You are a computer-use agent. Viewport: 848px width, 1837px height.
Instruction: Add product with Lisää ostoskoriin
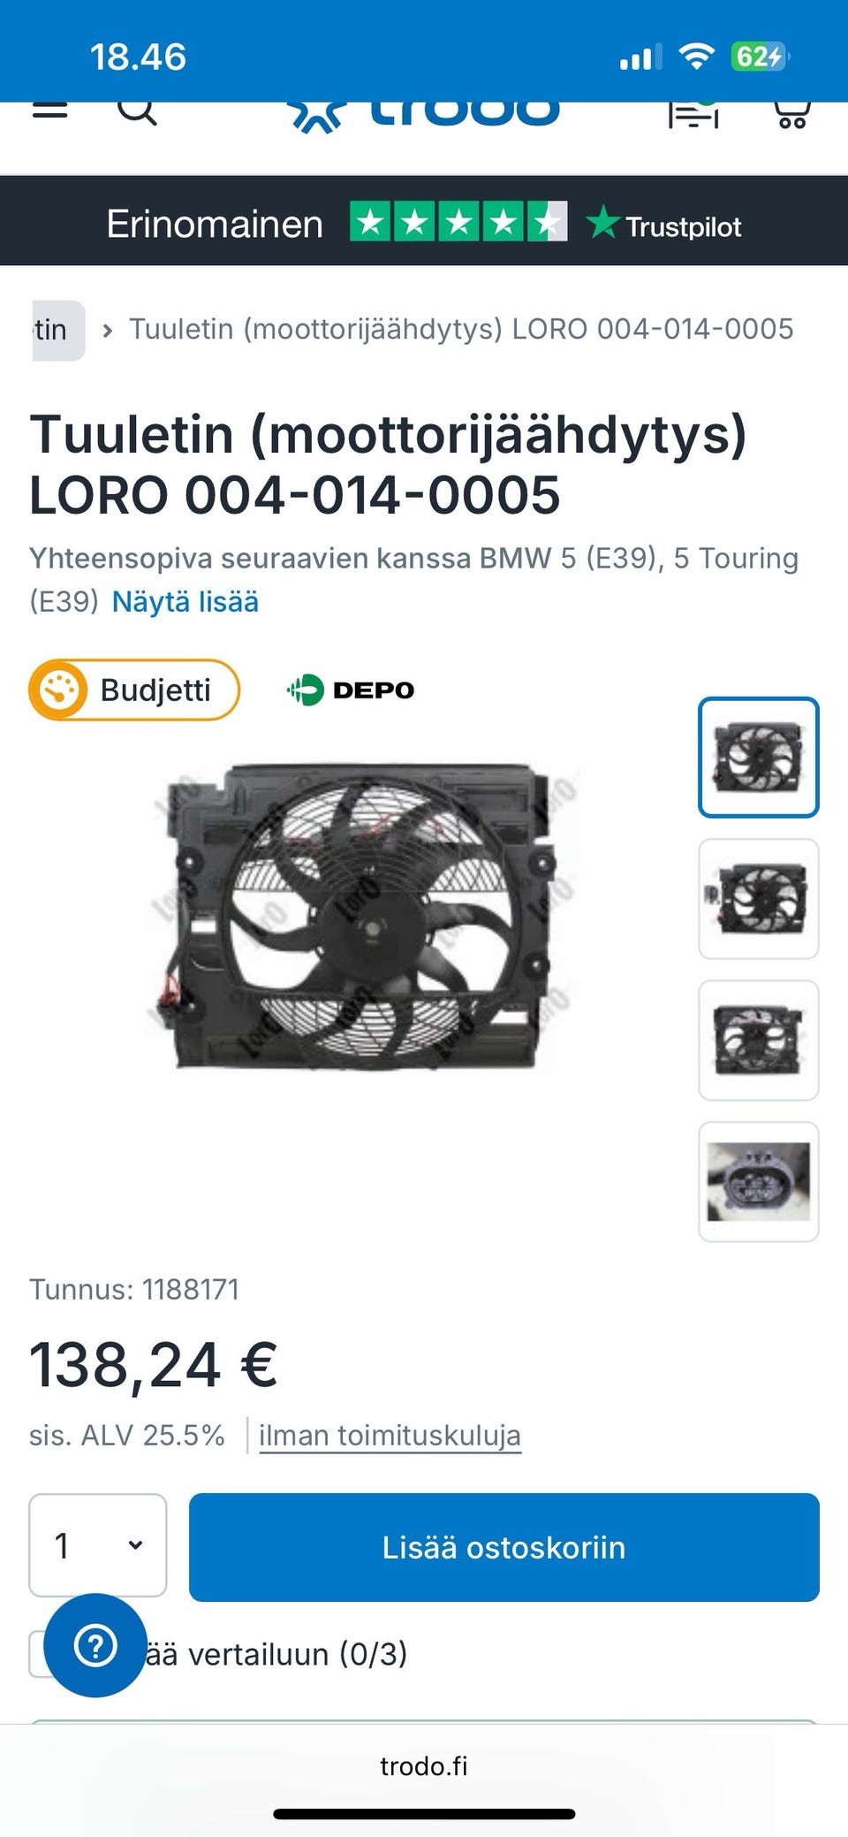(504, 1547)
